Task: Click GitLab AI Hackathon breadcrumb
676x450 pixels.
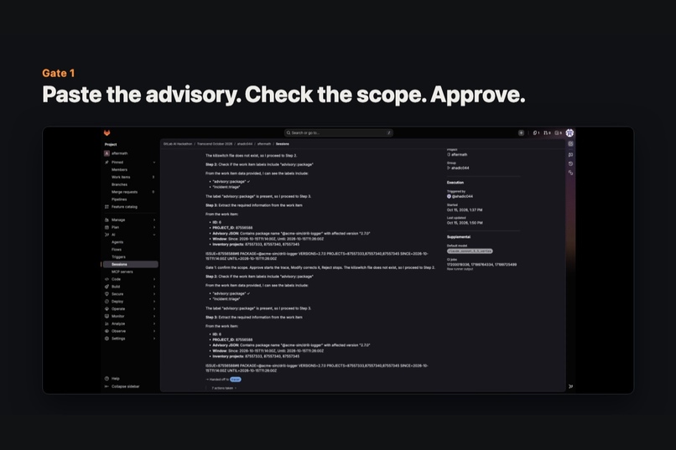Action: coord(178,144)
